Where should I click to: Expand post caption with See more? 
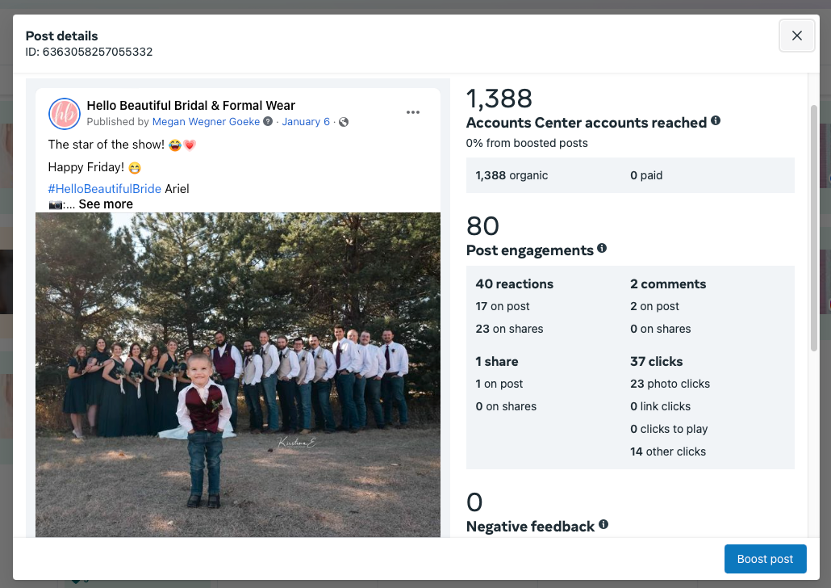click(x=106, y=204)
